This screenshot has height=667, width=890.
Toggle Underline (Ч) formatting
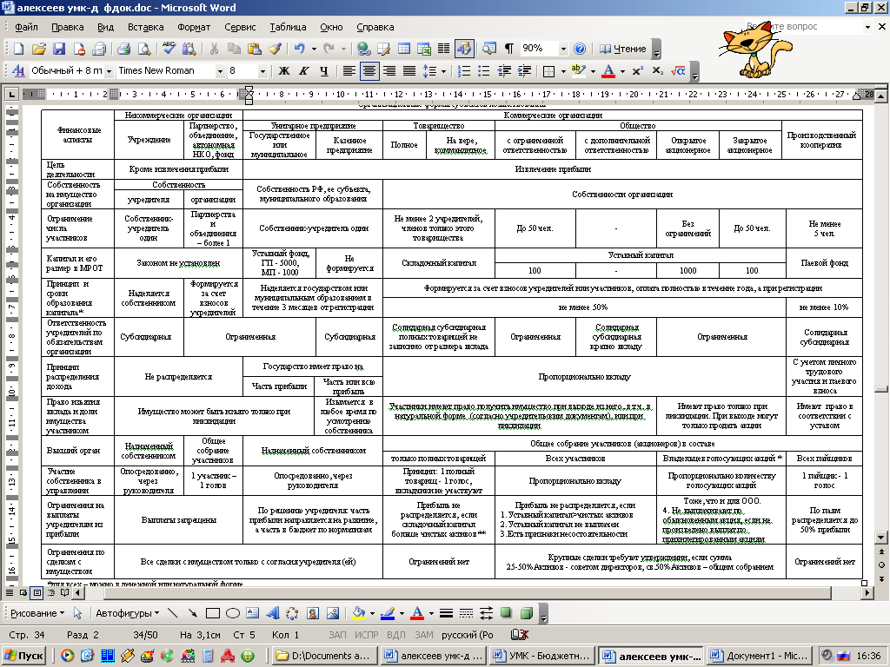click(323, 71)
